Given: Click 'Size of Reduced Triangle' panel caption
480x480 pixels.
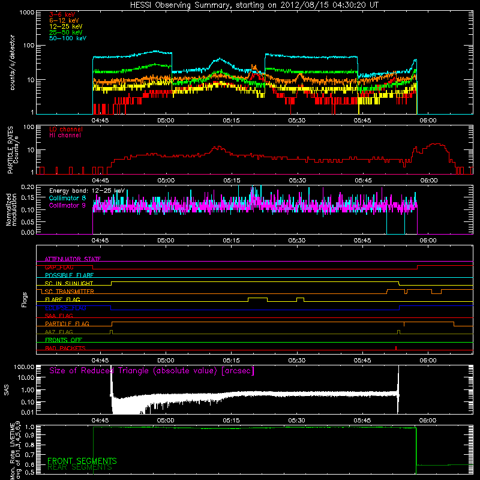Looking at the screenshot, I should pyautogui.click(x=152, y=371).
